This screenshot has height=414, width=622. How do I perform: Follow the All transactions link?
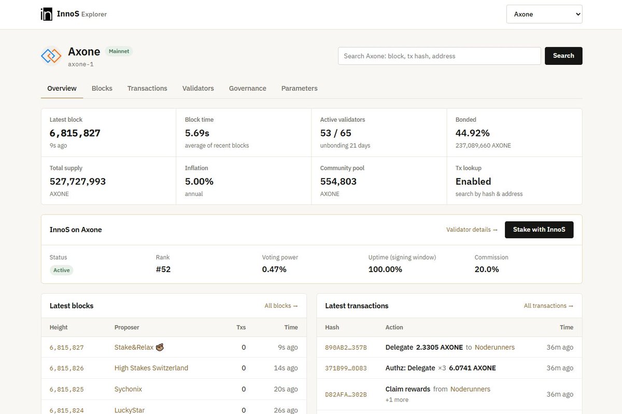[549, 306]
